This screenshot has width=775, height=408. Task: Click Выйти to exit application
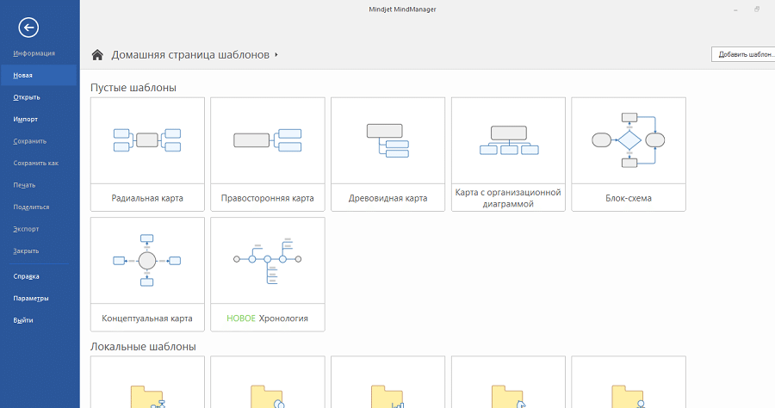pyautogui.click(x=23, y=320)
